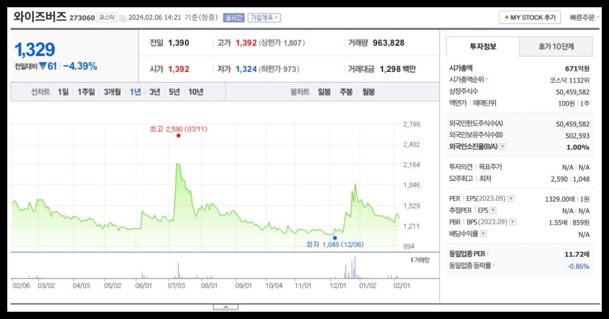The height and width of the screenshot is (319, 609).
Task: Collapse chart with bottom up-arrow handle
Action: pos(226,307)
